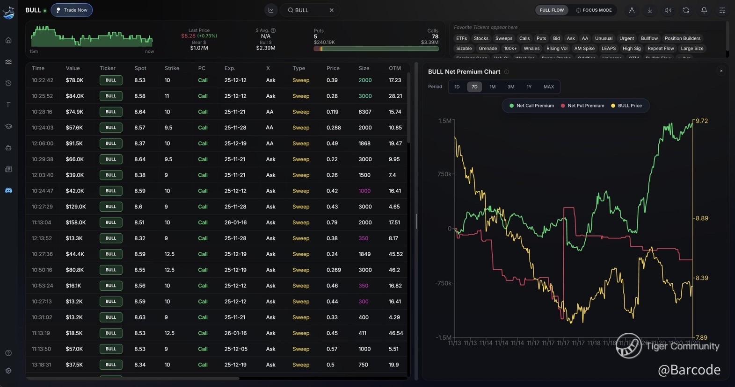Open the graduation cap education icon

[8, 126]
